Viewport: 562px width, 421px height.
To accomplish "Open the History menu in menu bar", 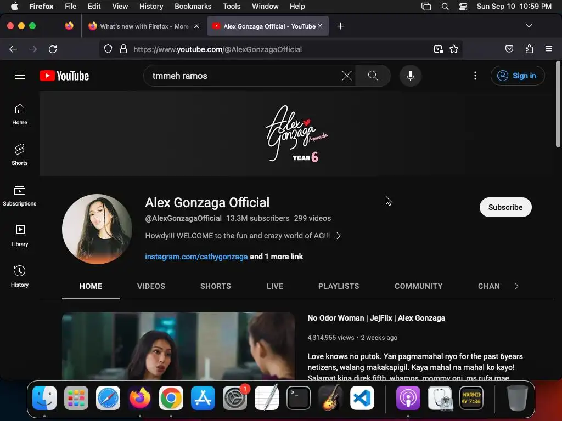I will (151, 7).
